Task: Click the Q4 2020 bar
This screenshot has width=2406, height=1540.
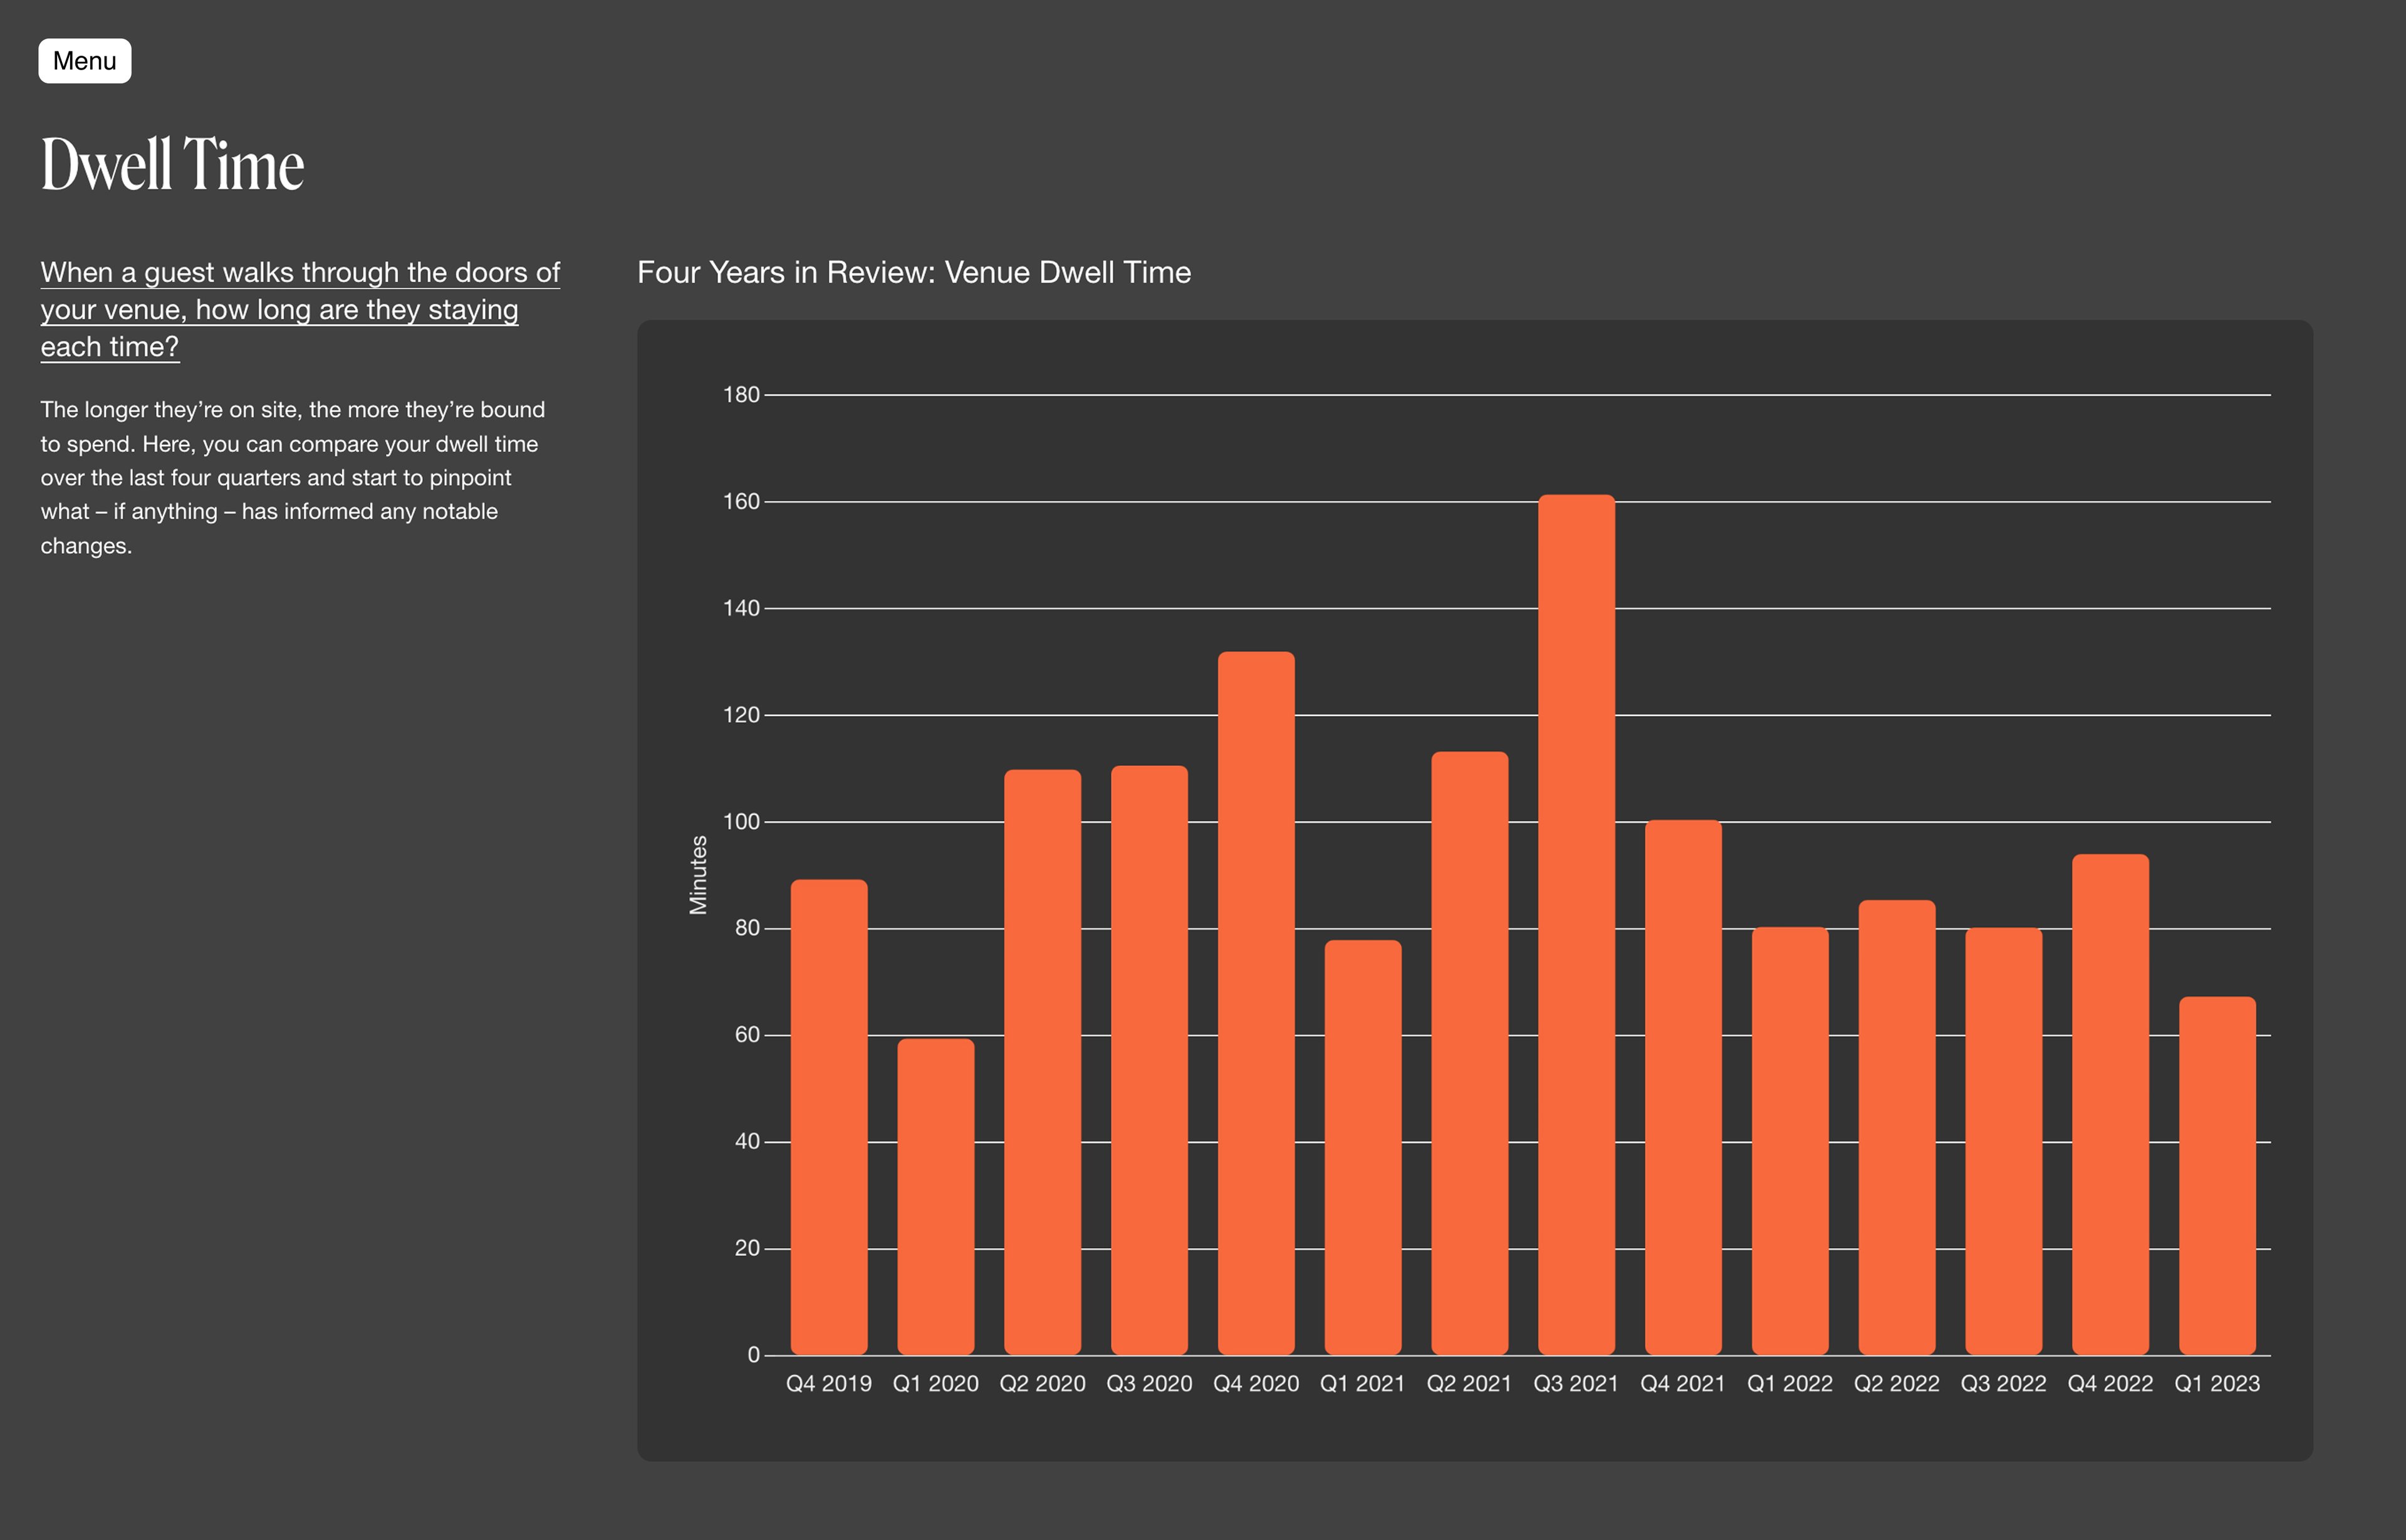Action: [1256, 1003]
